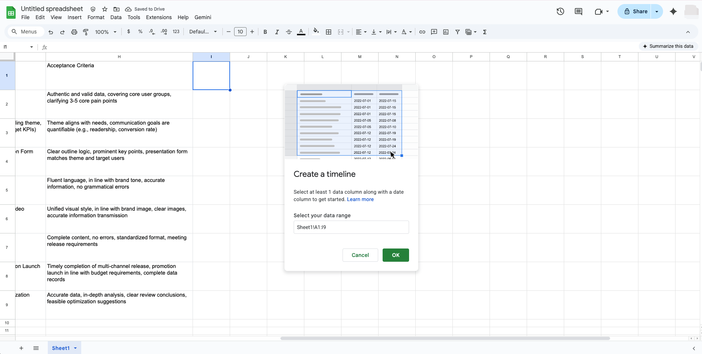The height and width of the screenshot is (354, 702).
Task: Open text rotation dropdown
Action: point(406,32)
